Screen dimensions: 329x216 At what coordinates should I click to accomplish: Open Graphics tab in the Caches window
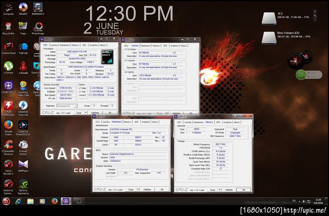(174, 46)
